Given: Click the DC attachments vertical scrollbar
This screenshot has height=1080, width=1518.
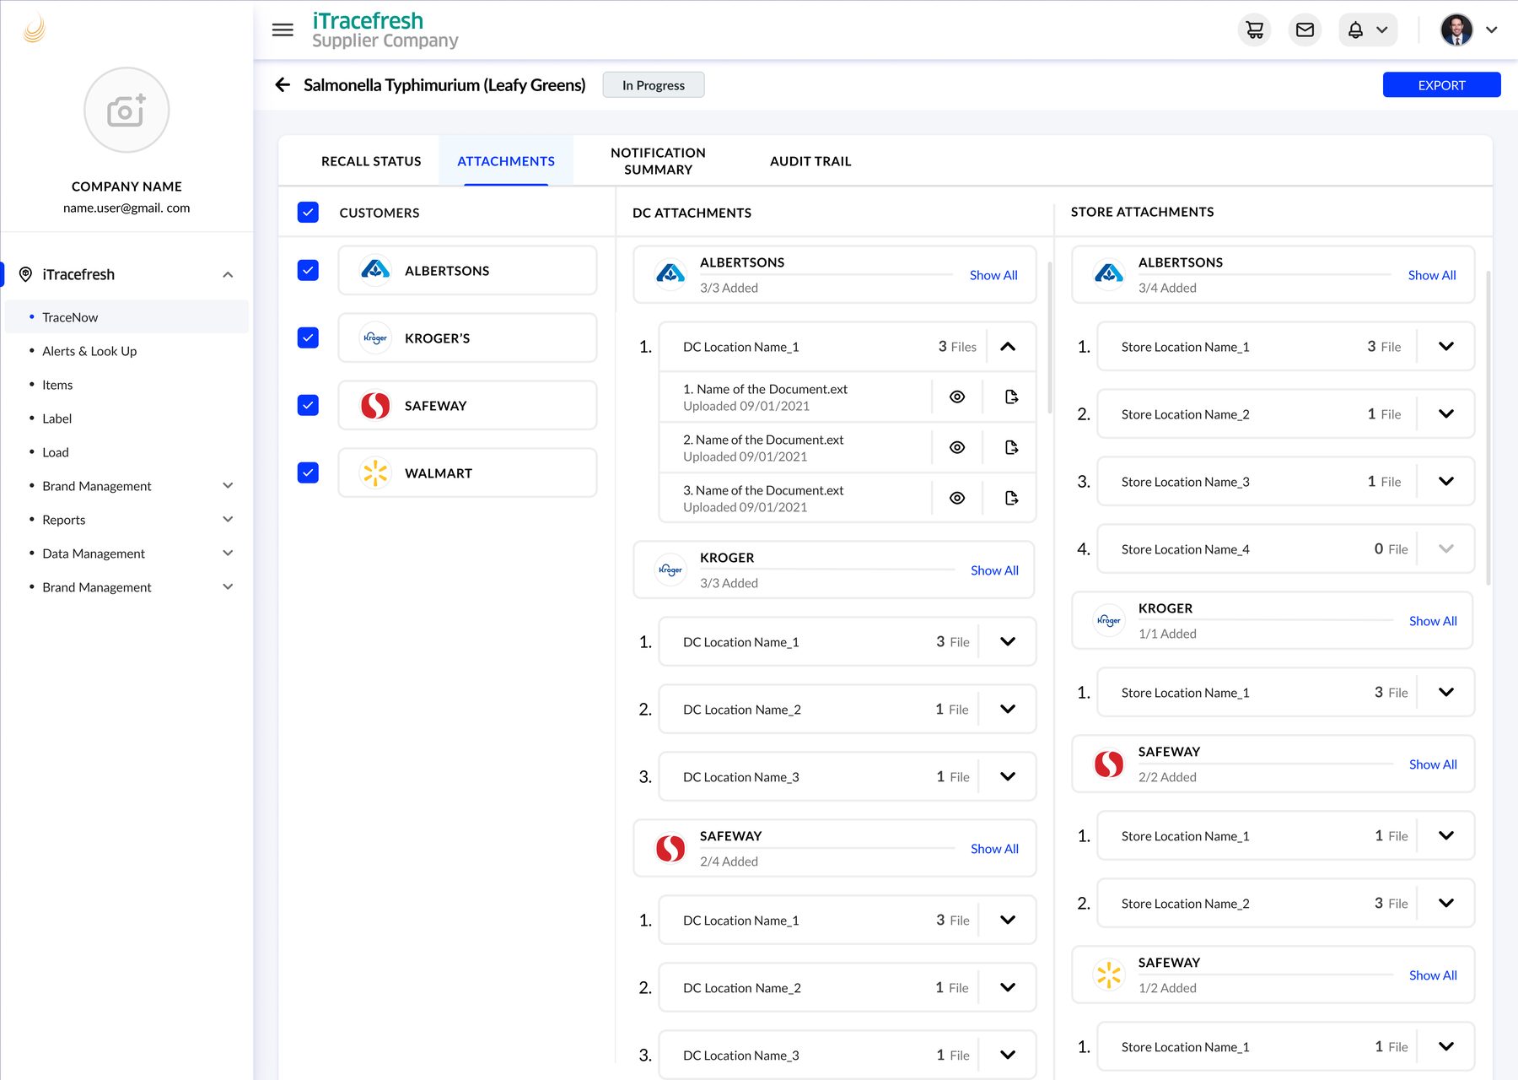Looking at the screenshot, I should [x=1050, y=337].
